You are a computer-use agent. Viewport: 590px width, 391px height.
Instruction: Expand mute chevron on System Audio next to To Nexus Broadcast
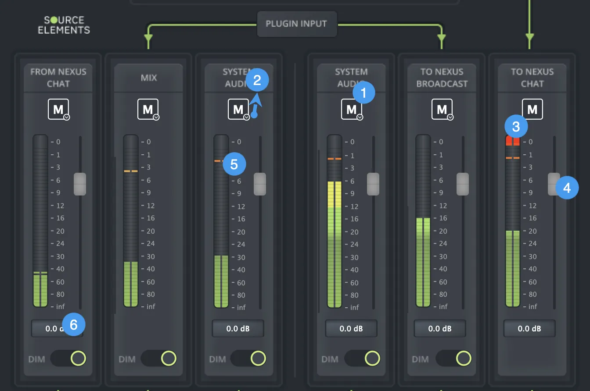point(360,117)
